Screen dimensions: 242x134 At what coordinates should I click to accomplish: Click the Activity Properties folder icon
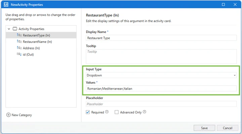tap(15, 29)
